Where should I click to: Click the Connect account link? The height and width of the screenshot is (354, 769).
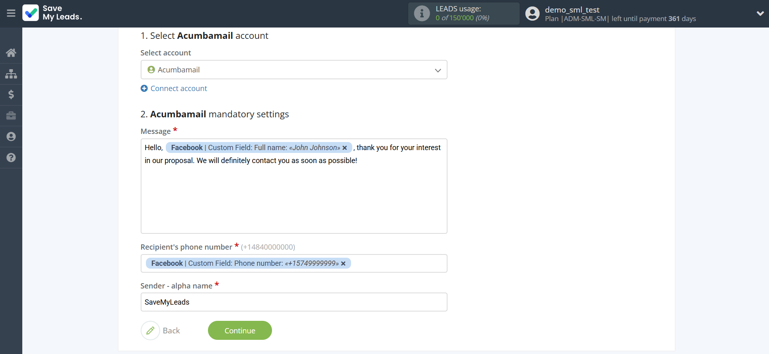pos(178,89)
